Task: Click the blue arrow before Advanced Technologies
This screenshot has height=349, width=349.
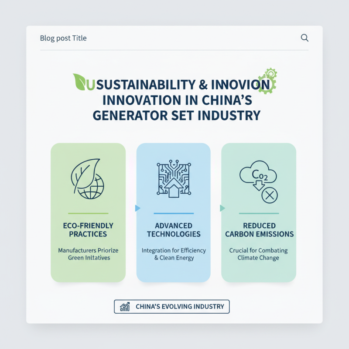Action: pyautogui.click(x=138, y=208)
